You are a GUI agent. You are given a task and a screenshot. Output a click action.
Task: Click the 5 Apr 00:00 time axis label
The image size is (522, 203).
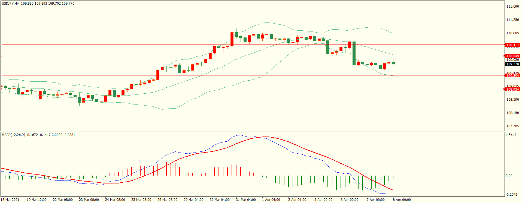coord(323,200)
